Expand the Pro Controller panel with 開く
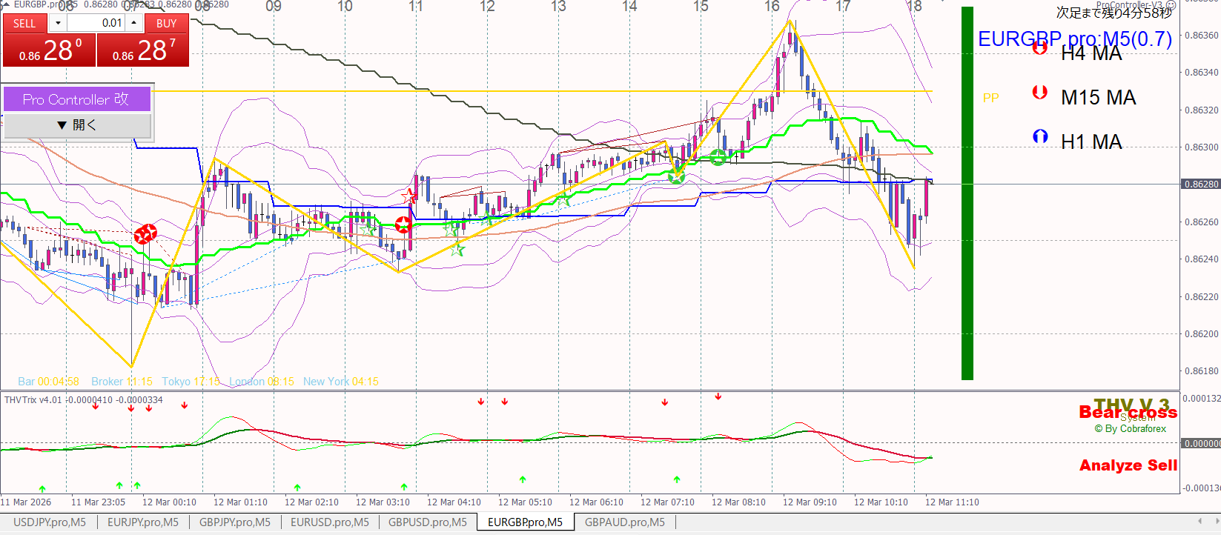The image size is (1221, 535). click(x=77, y=125)
